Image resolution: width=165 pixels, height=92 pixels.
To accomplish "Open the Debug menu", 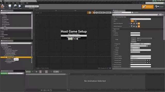I will [18, 3].
